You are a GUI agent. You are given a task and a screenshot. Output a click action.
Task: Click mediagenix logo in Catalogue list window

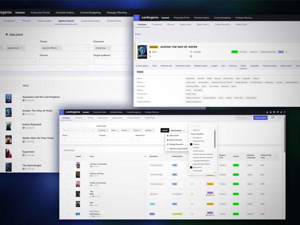(x=73, y=112)
